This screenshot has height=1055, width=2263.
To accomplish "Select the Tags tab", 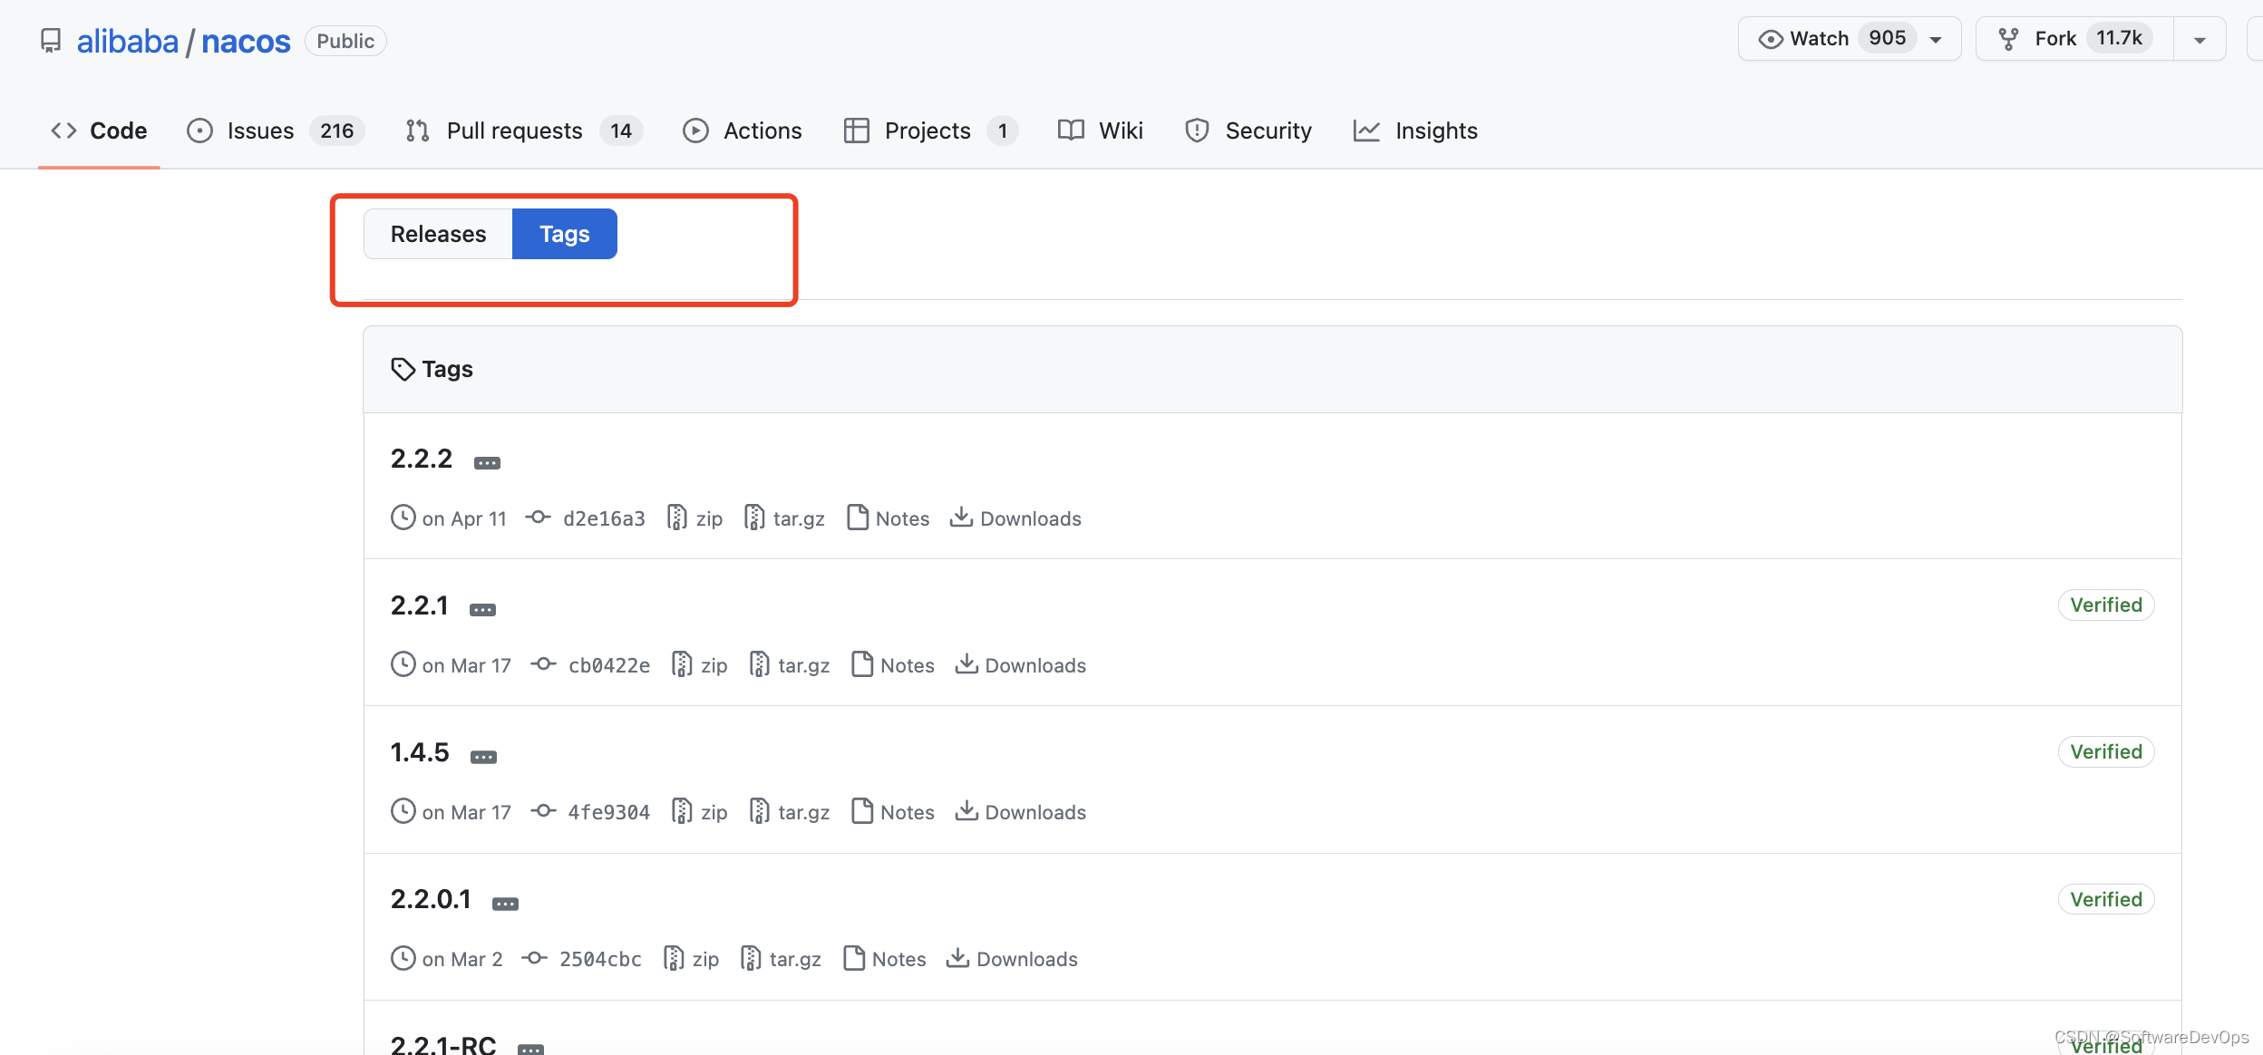I will [x=564, y=234].
